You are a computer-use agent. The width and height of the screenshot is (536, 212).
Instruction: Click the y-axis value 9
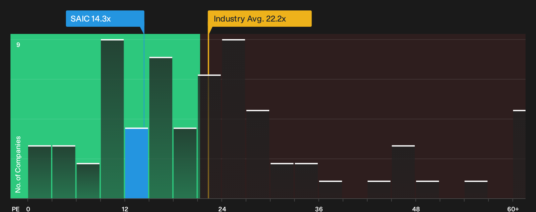pyautogui.click(x=18, y=45)
